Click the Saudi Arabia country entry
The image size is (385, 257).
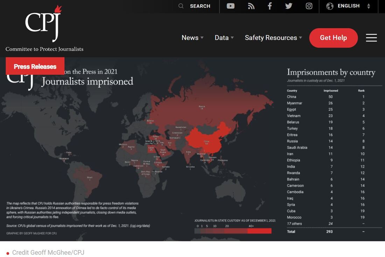pos(297,147)
